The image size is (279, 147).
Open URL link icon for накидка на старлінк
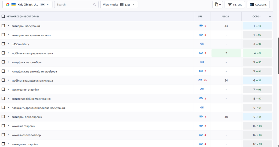[x=201, y=144]
